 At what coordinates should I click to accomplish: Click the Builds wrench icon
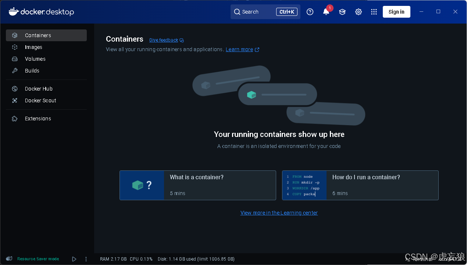(x=15, y=71)
